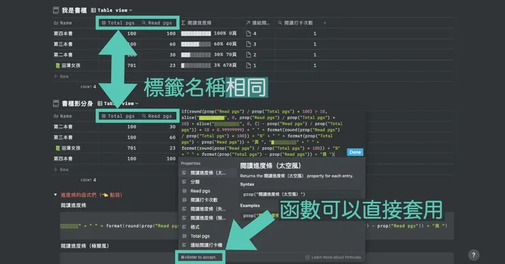505x264 pixels.
Task: Select 閱讀進度條（太… in Properties list
Action: tap(207, 173)
